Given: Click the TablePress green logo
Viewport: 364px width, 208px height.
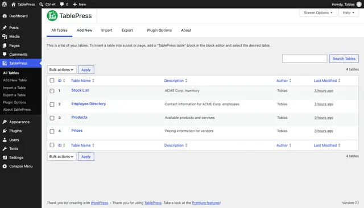Looking at the screenshot, I should pyautogui.click(x=52, y=16).
